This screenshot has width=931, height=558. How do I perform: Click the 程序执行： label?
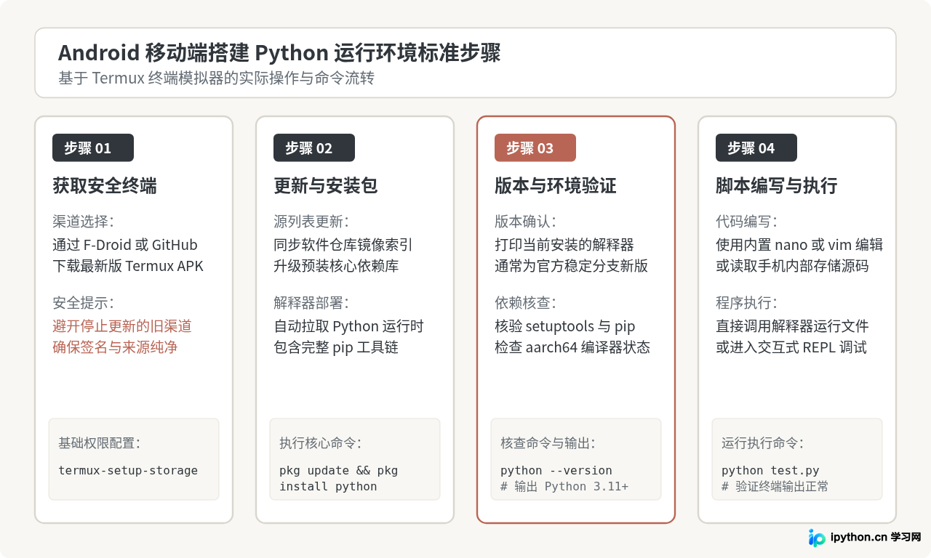pyautogui.click(x=747, y=303)
